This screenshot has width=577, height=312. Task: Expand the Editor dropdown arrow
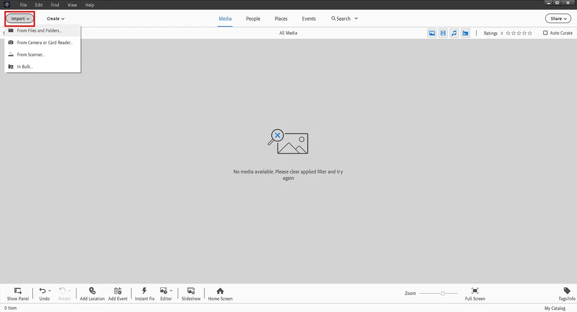(171, 291)
